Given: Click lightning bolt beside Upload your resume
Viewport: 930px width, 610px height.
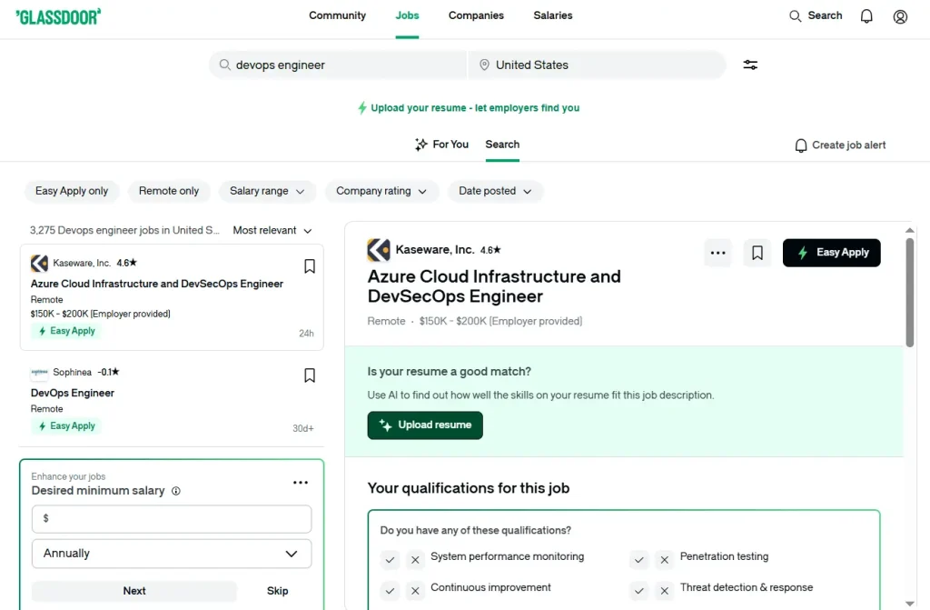Looking at the screenshot, I should 361,108.
